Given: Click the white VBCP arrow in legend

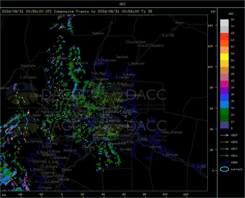Looking at the screenshot, I should 224,135.
